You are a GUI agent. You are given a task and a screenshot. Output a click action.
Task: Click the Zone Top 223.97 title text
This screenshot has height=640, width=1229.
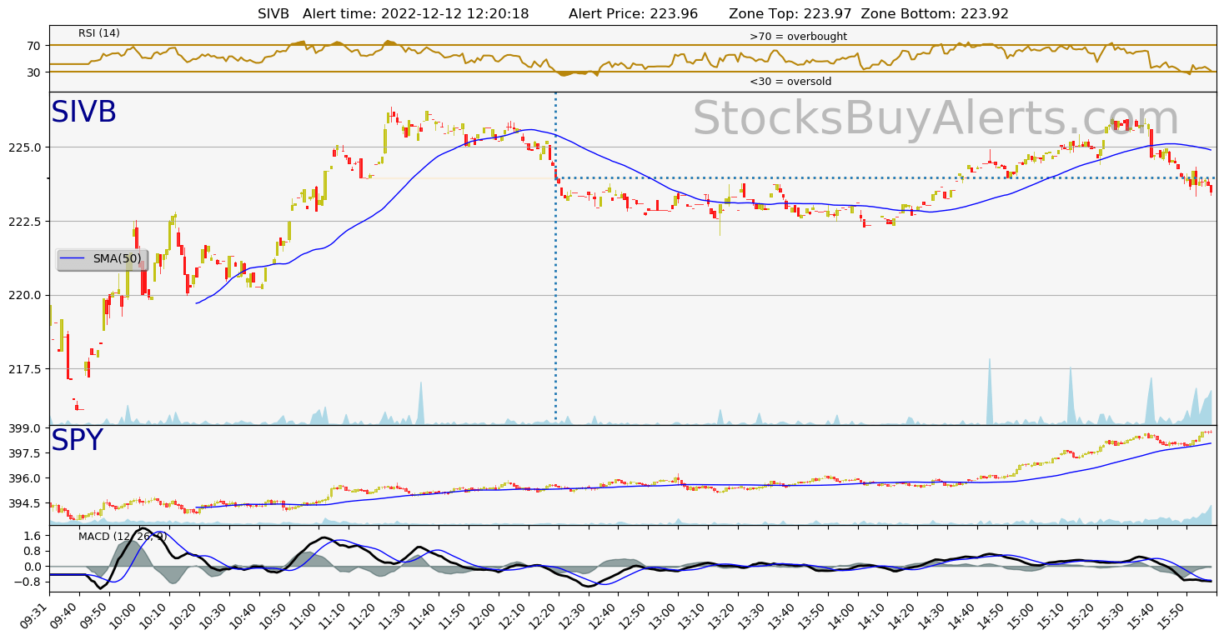tap(790, 13)
